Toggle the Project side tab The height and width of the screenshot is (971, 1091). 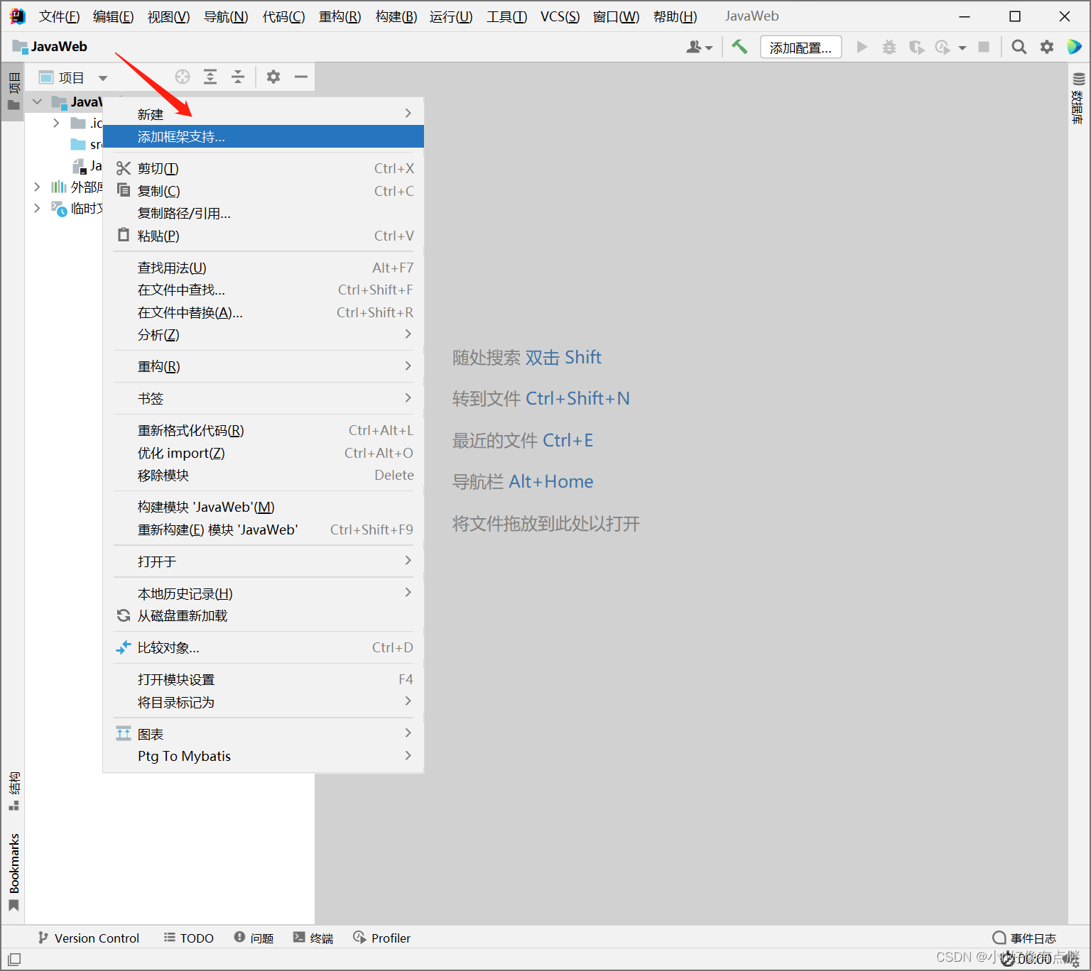coord(13,91)
